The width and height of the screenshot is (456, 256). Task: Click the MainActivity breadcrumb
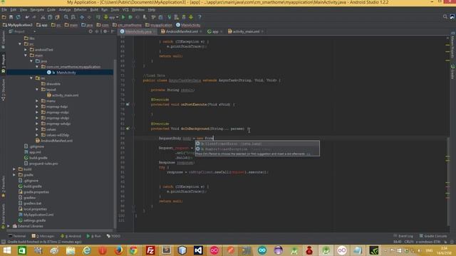pos(188,25)
